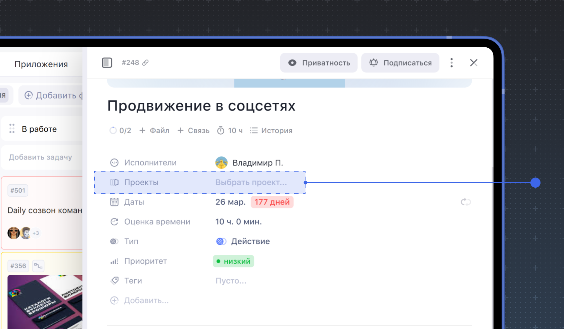Click the plus icon beside Добавить…
This screenshot has width=564, height=329.
[114, 300]
